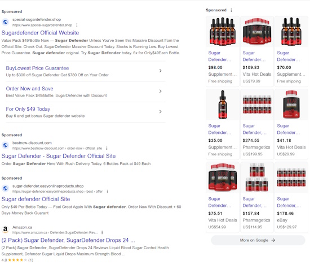Viewport: 310px width, 265px height.
Task: Click the special-sugardefender.shop site name
Action: [x=37, y=19]
